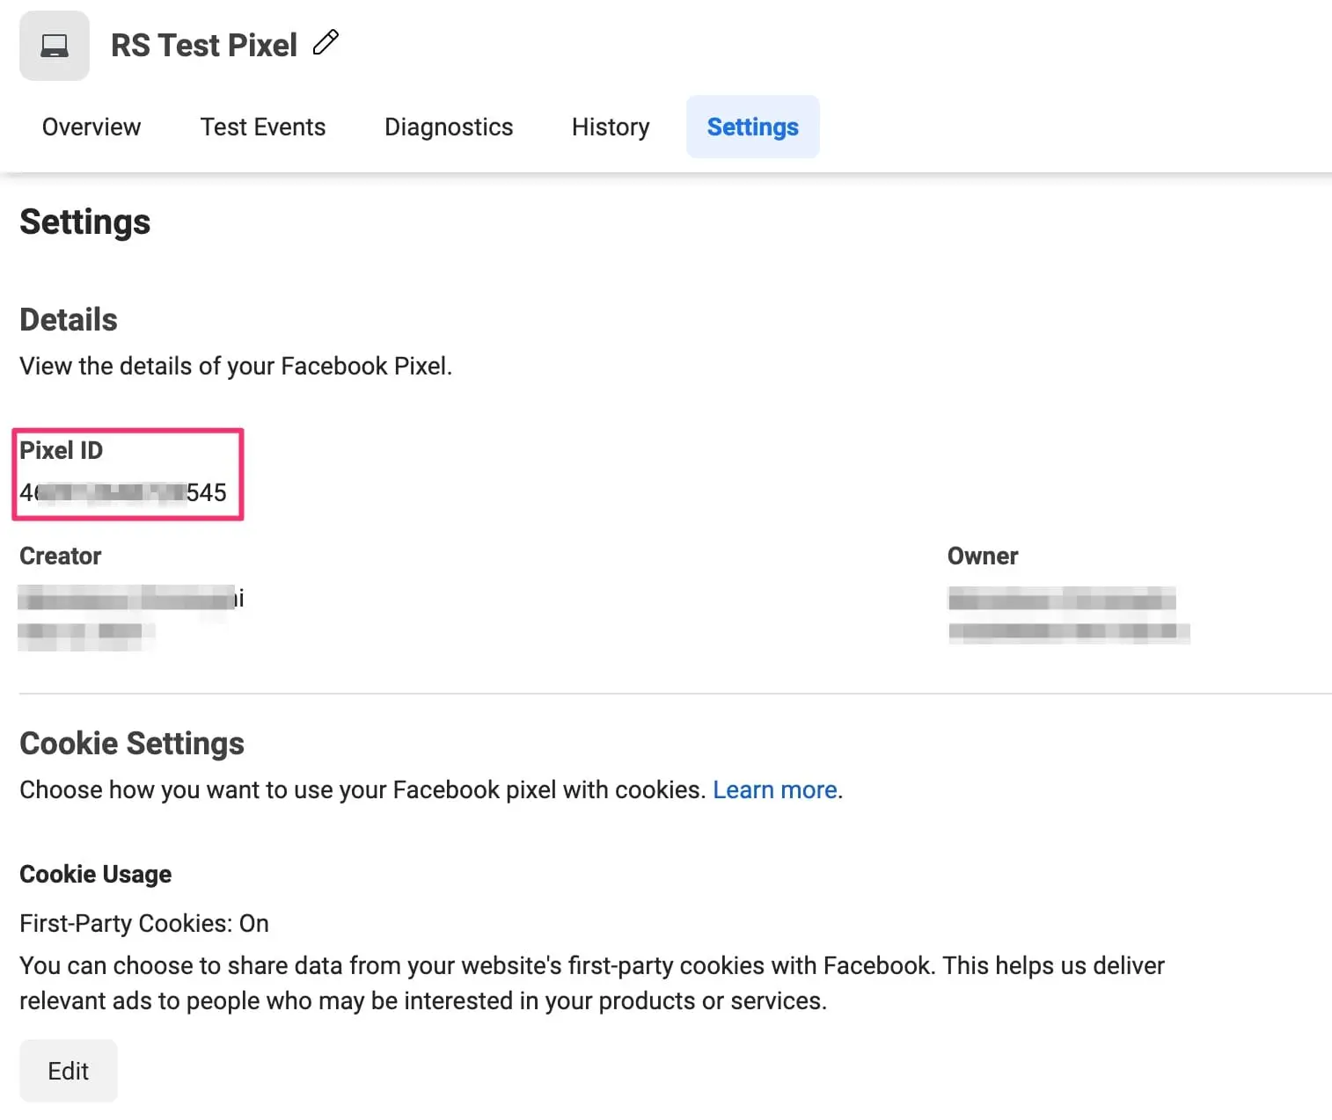
Task: Open the Overview tab
Action: click(91, 127)
